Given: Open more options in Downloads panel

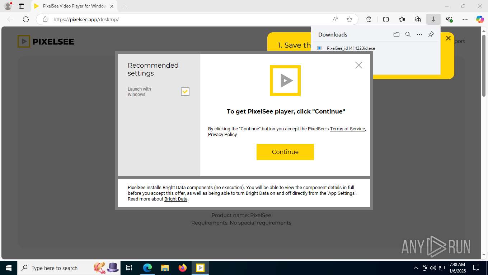Looking at the screenshot, I should (419, 34).
